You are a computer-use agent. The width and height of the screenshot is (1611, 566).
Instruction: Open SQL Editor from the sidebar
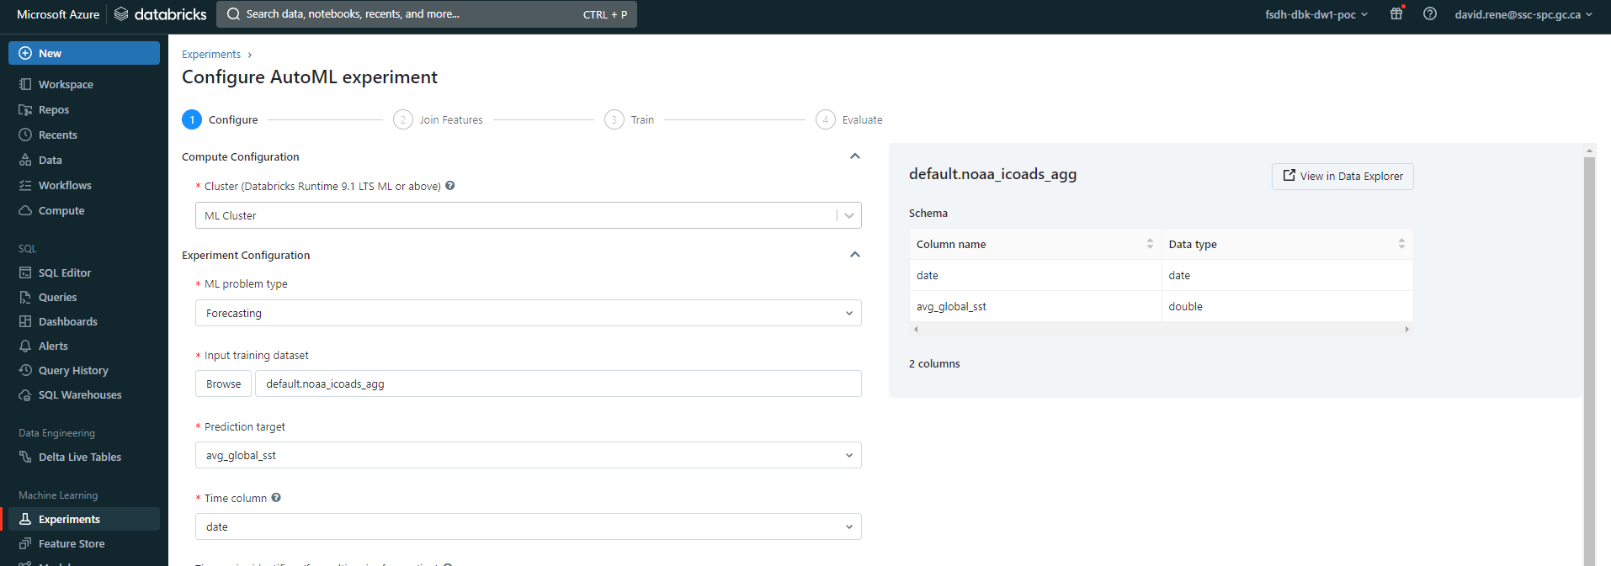coord(64,272)
